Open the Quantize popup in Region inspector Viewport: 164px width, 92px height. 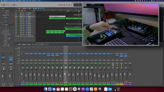click(8, 15)
